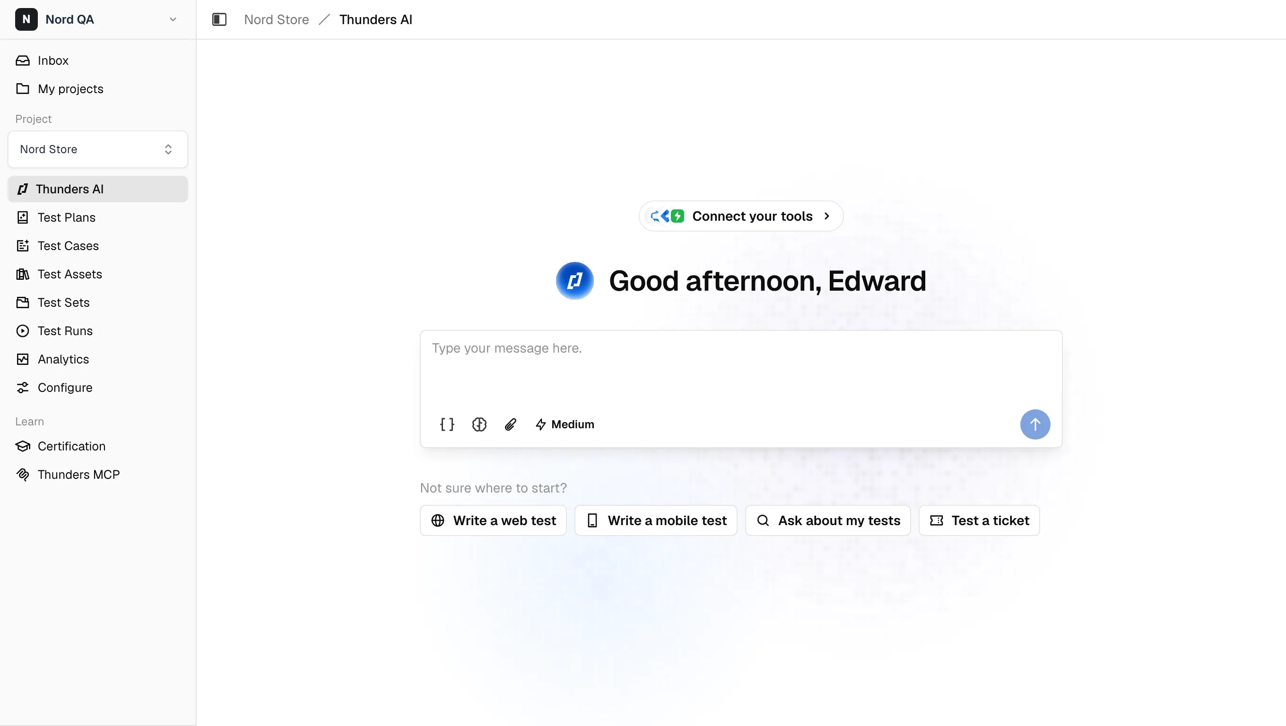1286x726 pixels.
Task: Choose Write a mobile test
Action: (x=656, y=521)
